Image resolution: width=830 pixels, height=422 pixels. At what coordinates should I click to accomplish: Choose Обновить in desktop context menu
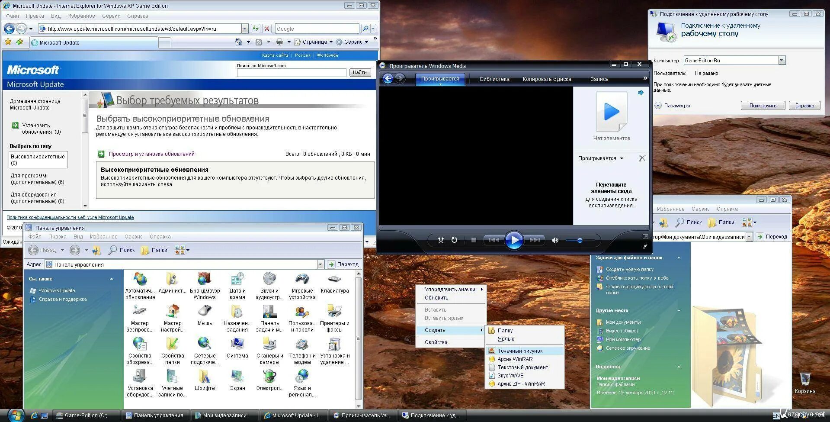[x=450, y=298]
